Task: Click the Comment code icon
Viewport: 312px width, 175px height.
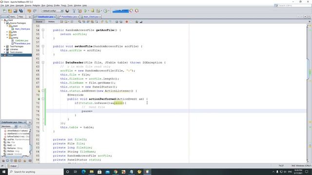Action: [136, 21]
